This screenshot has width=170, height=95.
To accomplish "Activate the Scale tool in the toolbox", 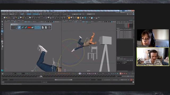I will point(2,34).
